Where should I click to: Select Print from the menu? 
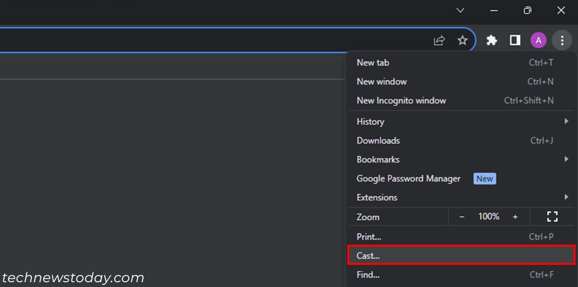pyautogui.click(x=369, y=237)
